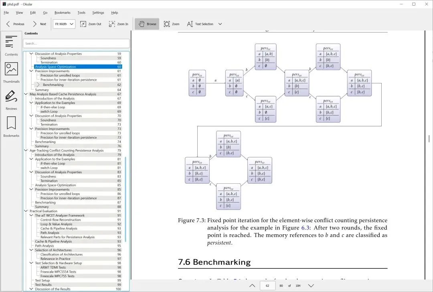Open the Bookmarks sidebar panel
Screen dimensions: 433x292
[x=11, y=126]
